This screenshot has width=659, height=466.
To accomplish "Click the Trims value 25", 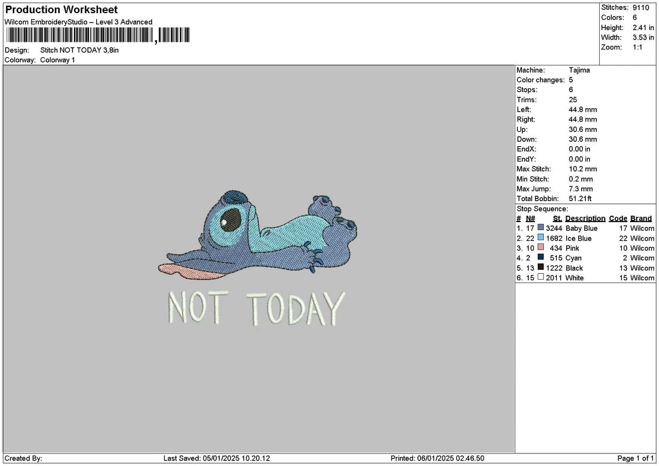I will [x=573, y=100].
